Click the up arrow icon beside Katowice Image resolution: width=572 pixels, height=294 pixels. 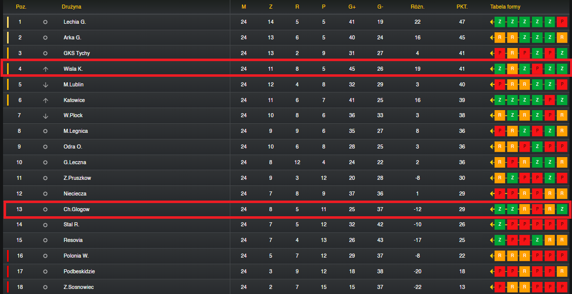tap(45, 100)
